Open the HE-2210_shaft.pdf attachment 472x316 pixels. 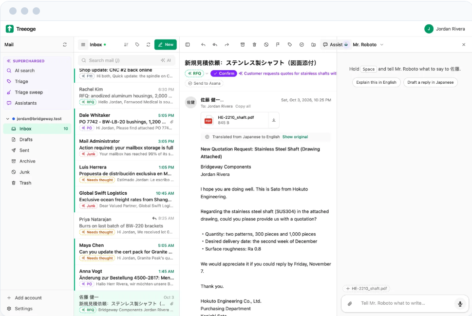235,120
